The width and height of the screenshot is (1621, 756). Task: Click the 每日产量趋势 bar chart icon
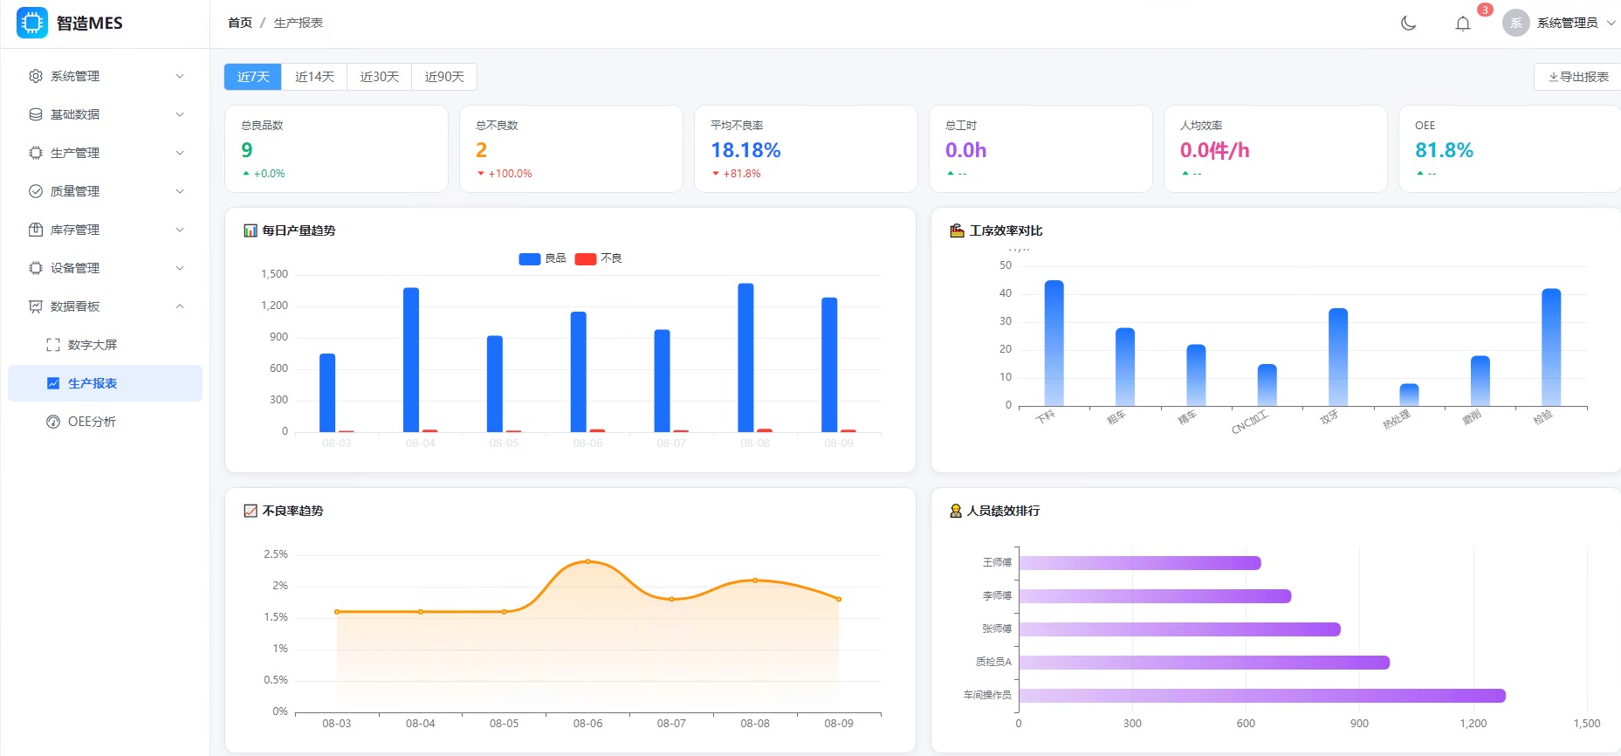point(251,230)
